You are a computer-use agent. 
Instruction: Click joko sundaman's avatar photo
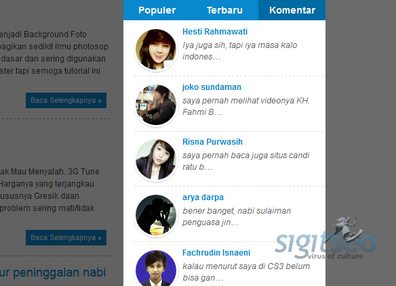pos(156,105)
